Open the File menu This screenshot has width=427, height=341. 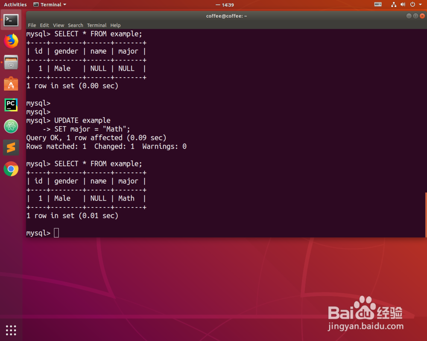[x=32, y=25]
